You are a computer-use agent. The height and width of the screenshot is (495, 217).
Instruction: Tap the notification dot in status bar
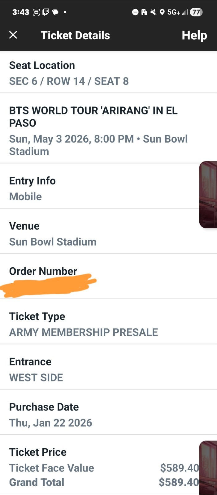point(65,13)
